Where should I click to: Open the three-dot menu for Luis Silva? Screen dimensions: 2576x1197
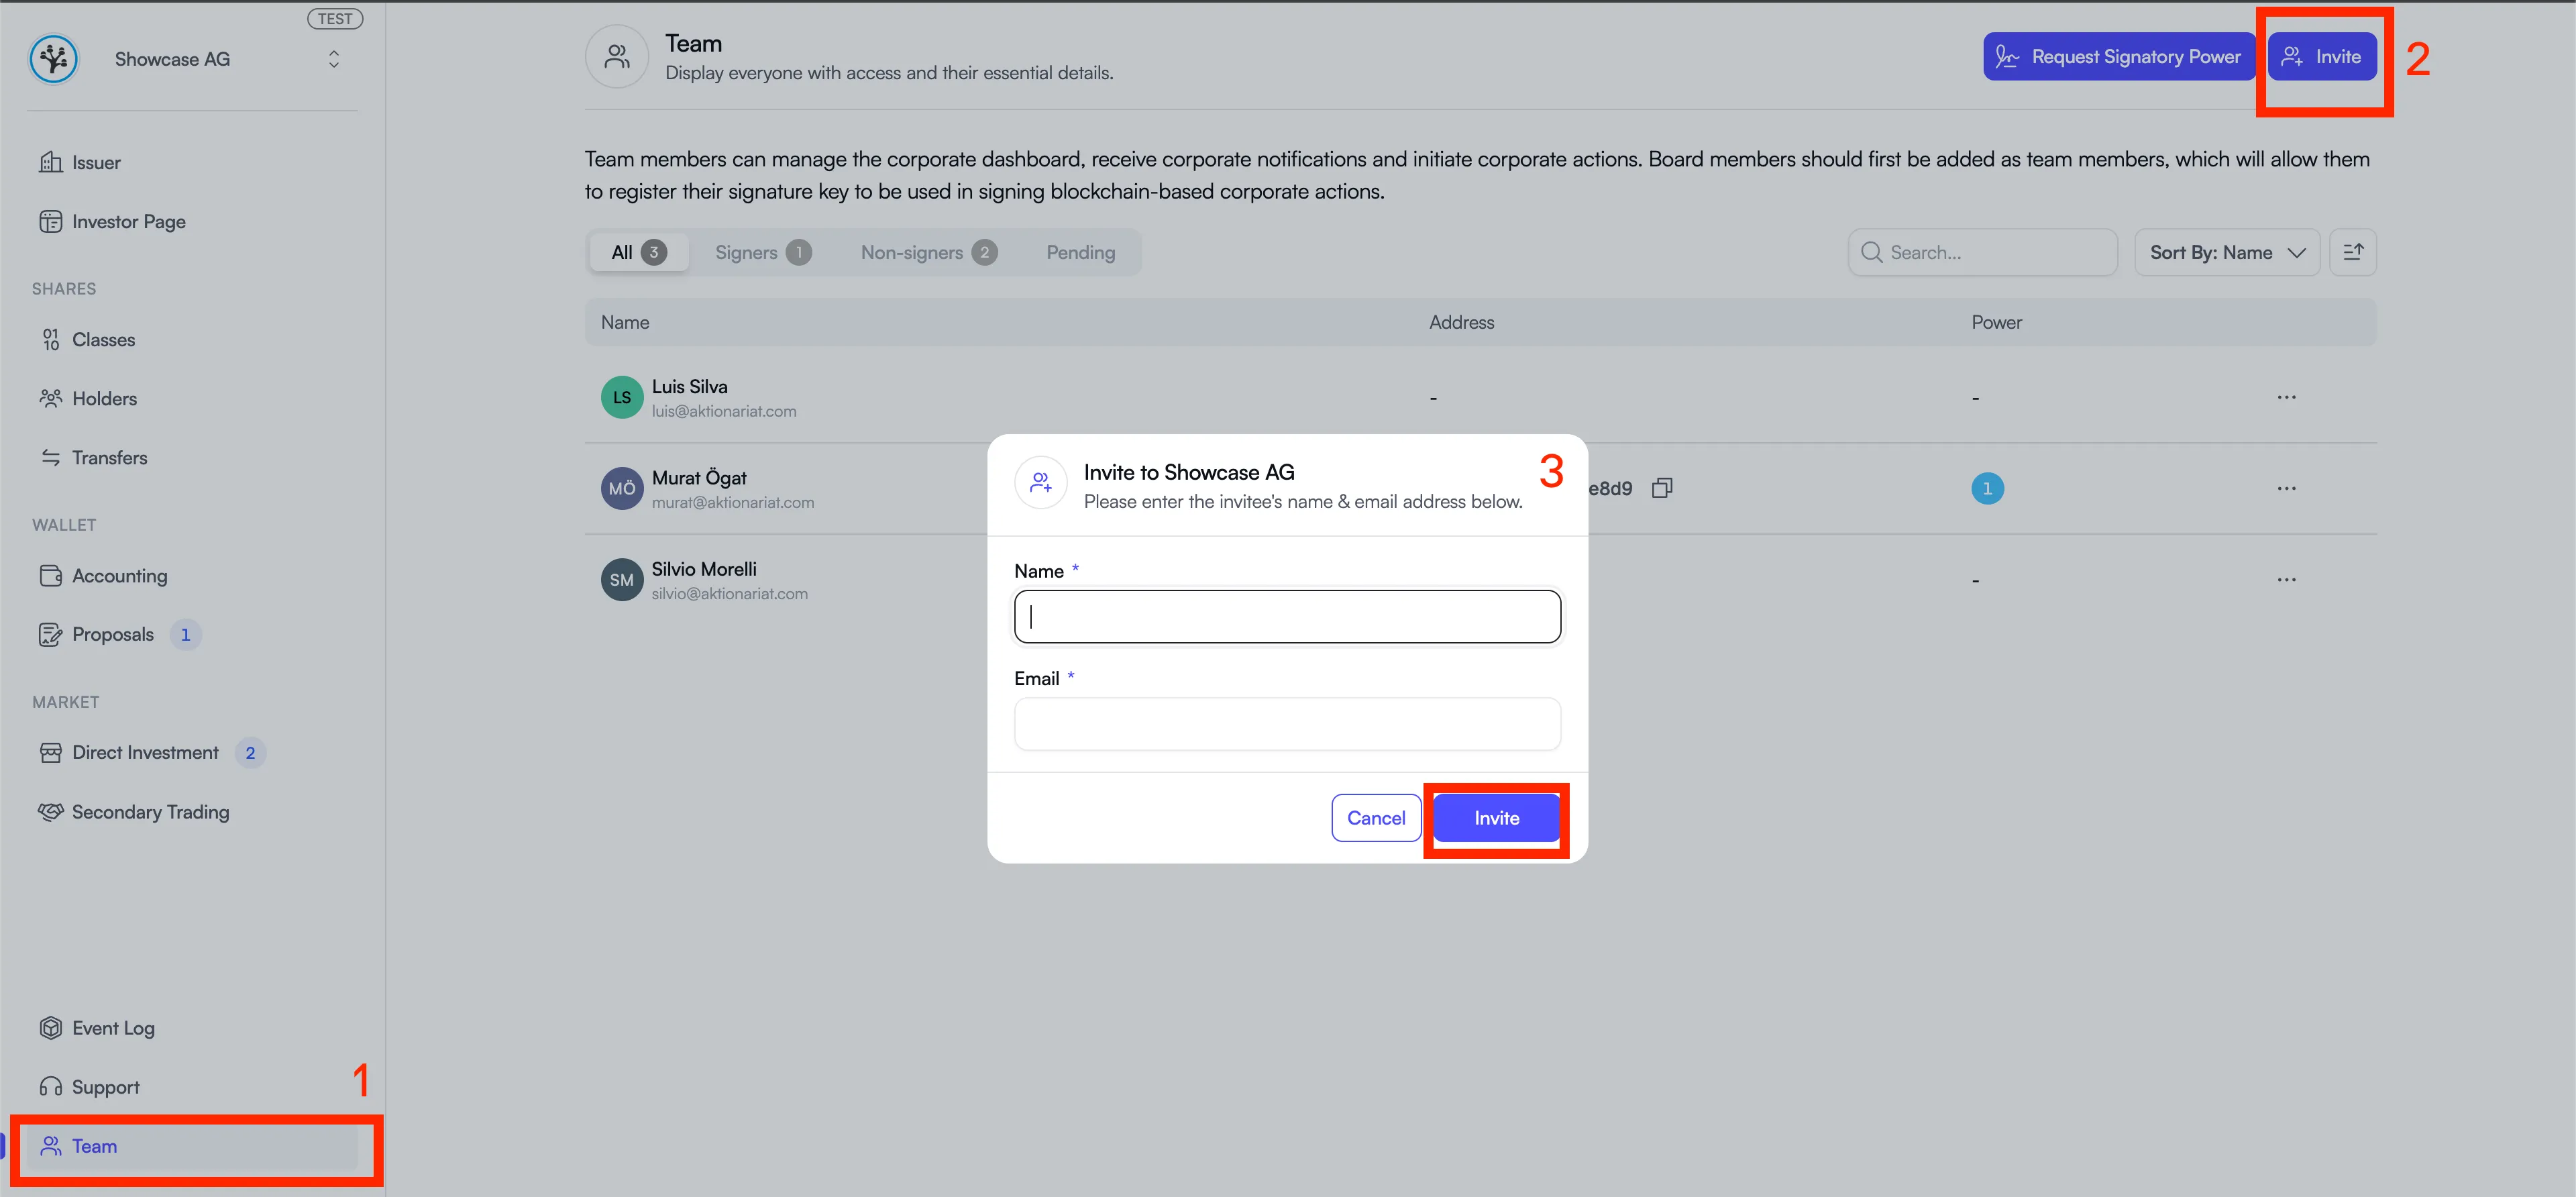point(2287,397)
